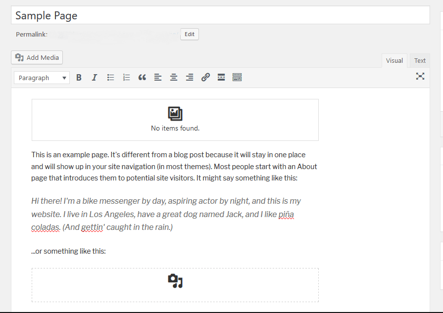Align text right
The image size is (443, 313).
pyautogui.click(x=190, y=78)
